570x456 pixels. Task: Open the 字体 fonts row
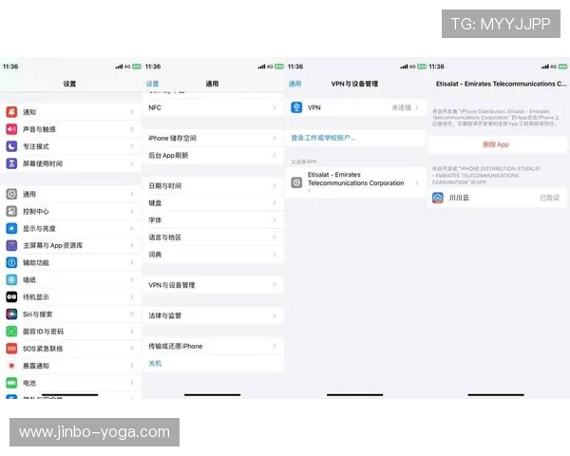[212, 220]
